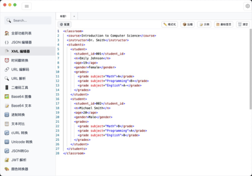This screenshot has height=176, width=252.
Task: Click the hamburger menu icon
Action: [x=27, y=6]
